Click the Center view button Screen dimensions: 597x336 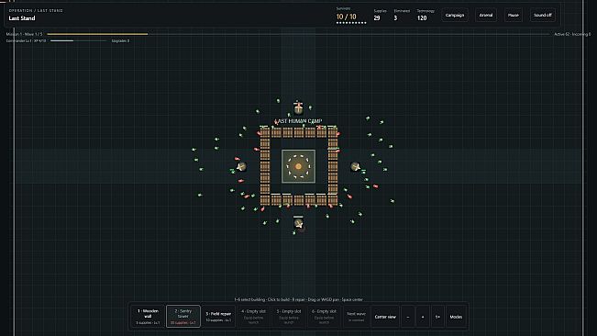click(x=385, y=317)
